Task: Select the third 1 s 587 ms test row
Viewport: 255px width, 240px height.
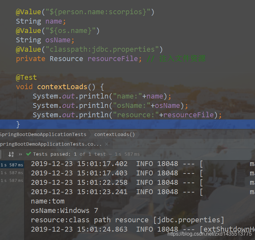Action: 12,181
